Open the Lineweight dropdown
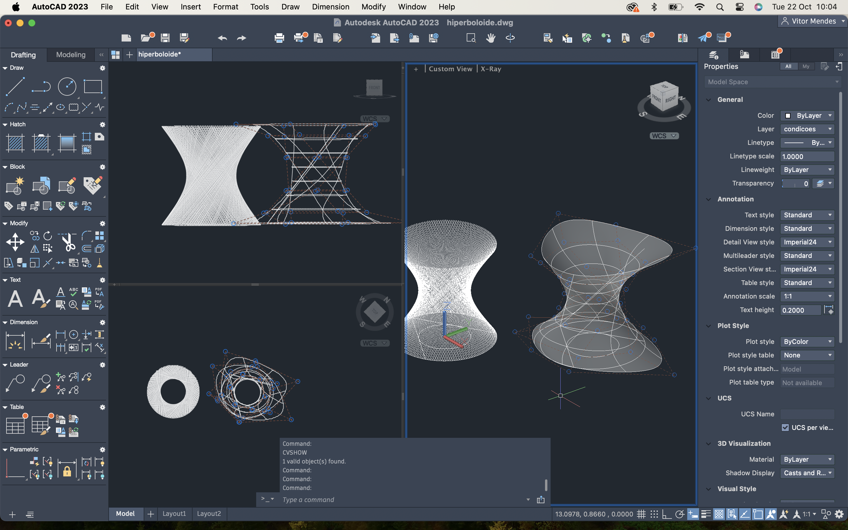Screen dimensions: 848x530 tap(807, 170)
